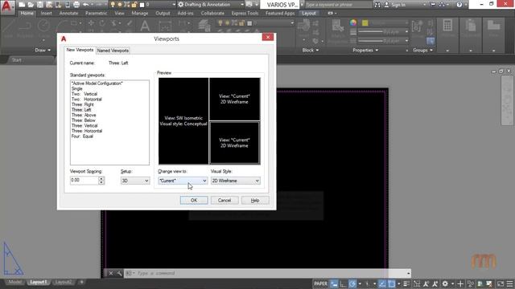Select 'Four: Equal' in Standard viewports

point(82,136)
